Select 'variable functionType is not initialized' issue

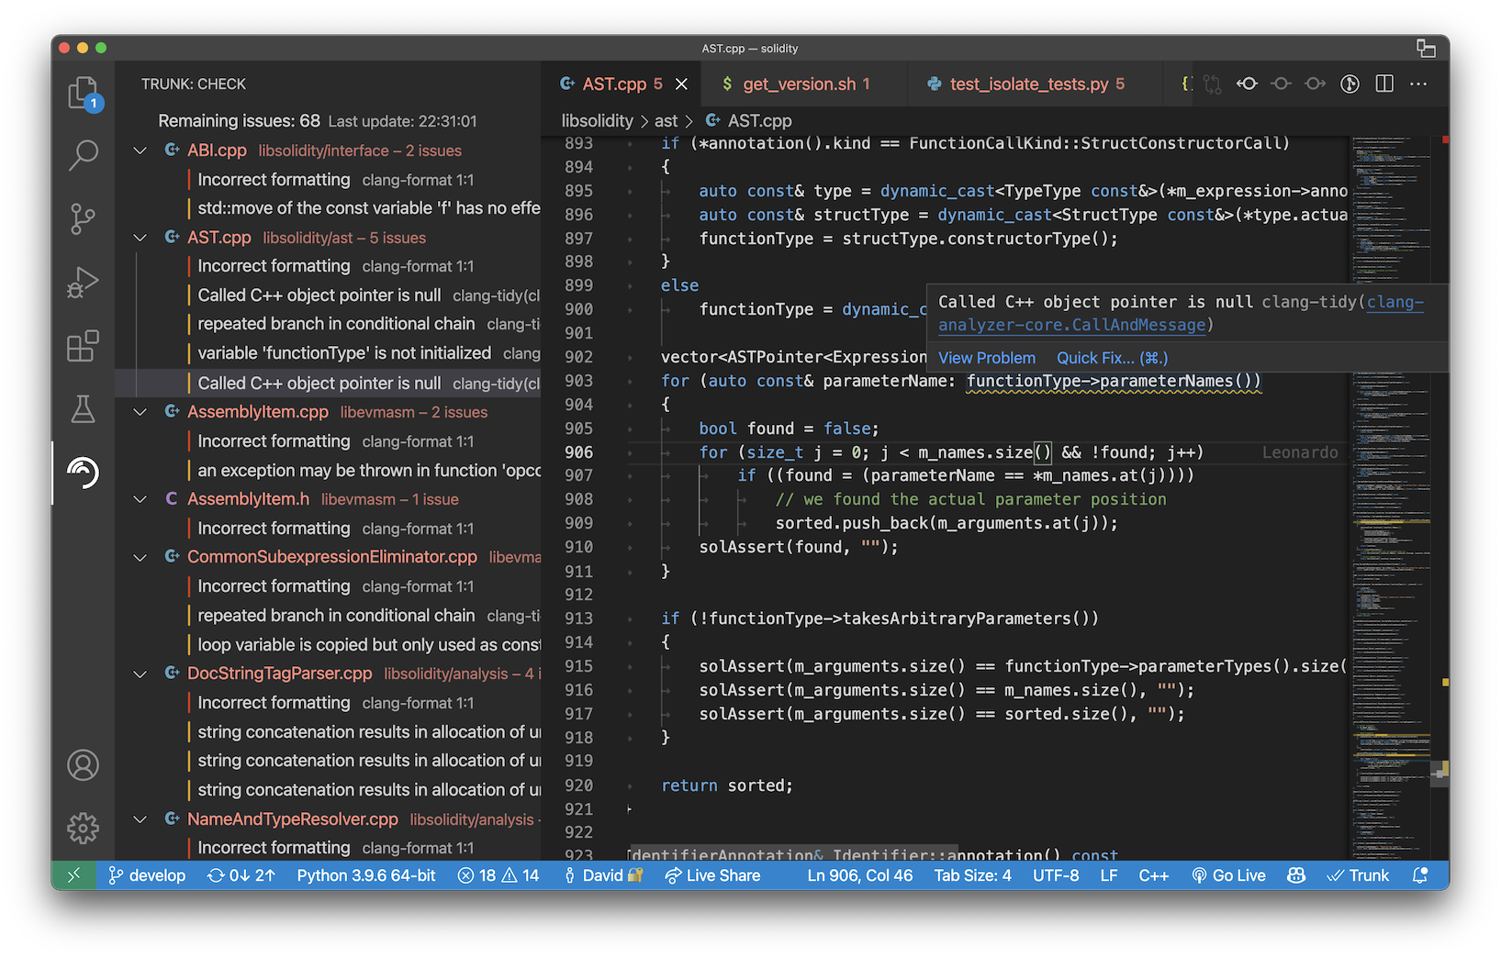[344, 353]
